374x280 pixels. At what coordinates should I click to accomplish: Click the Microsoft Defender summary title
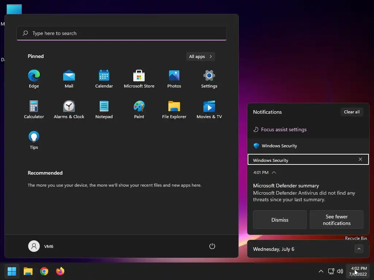[x=286, y=186]
